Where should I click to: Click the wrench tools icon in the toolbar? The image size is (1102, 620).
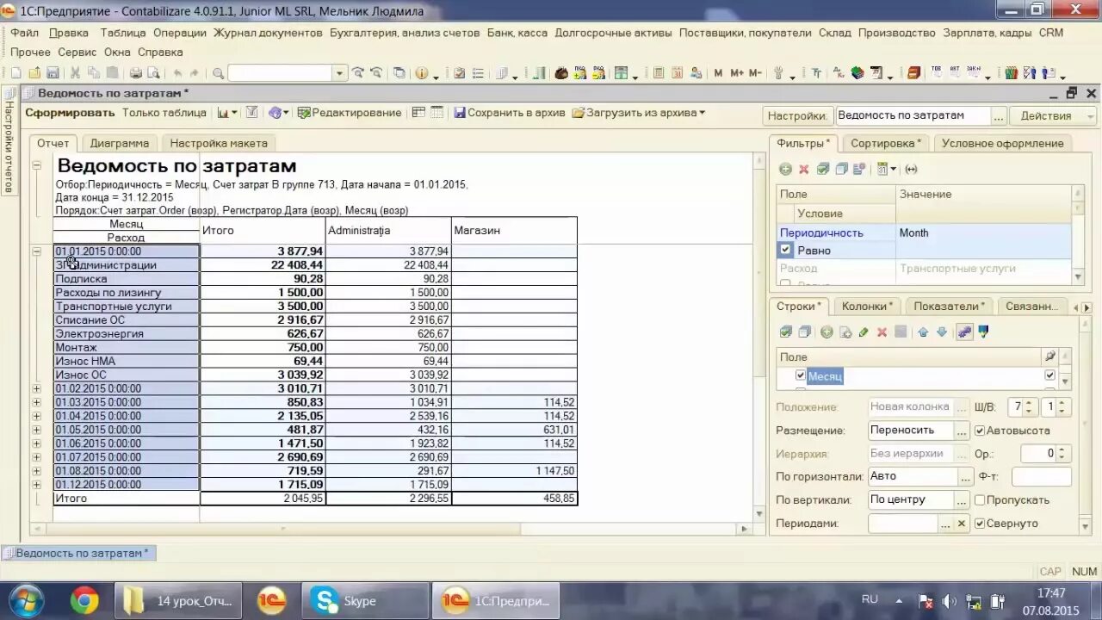(x=778, y=73)
